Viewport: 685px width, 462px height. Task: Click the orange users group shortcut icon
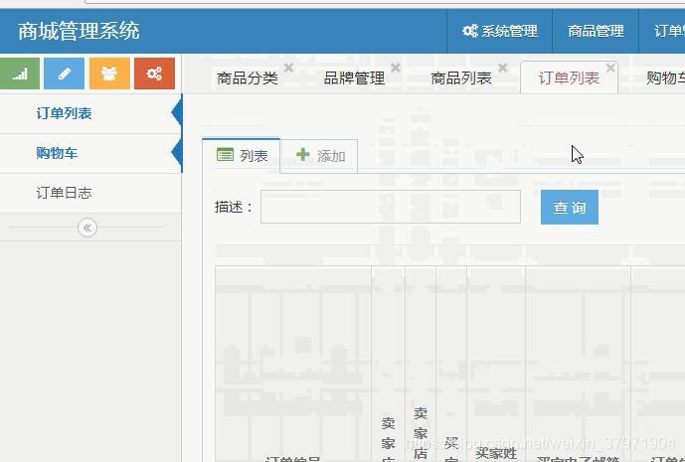point(109,74)
